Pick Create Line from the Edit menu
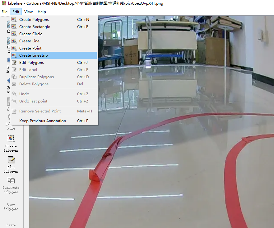The image size is (274, 228). coord(29,41)
